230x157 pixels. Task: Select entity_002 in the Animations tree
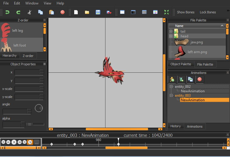pyautogui.click(x=183, y=87)
